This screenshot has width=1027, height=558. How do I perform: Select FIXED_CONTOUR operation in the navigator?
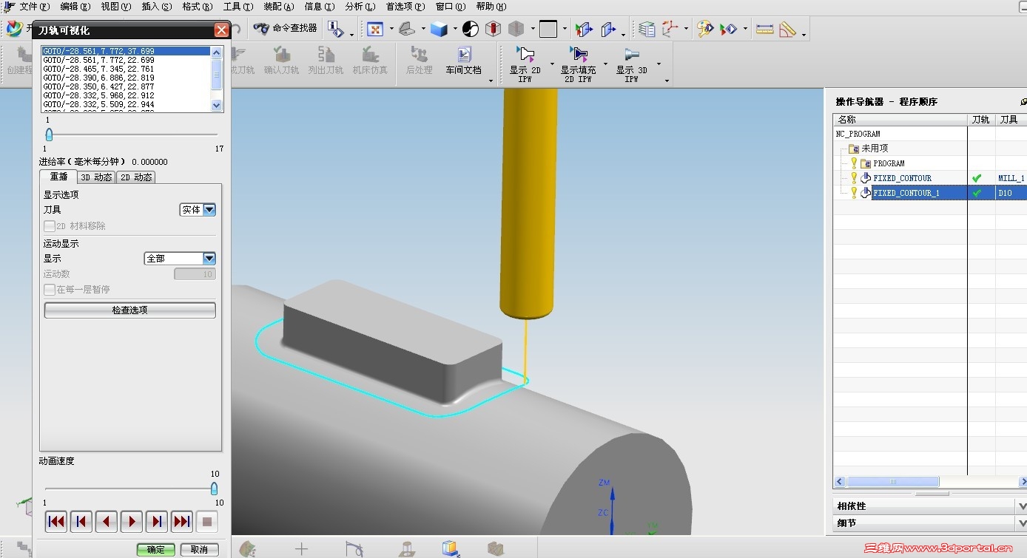click(x=902, y=178)
